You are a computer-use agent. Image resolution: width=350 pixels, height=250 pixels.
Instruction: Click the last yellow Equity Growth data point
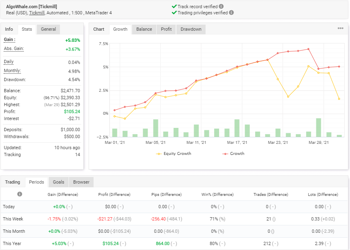pyautogui.click(x=339, y=99)
